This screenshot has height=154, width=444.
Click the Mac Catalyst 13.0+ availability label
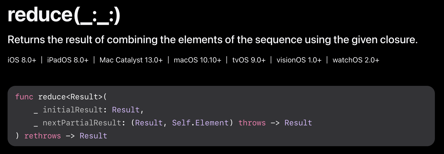pyautogui.click(x=131, y=60)
